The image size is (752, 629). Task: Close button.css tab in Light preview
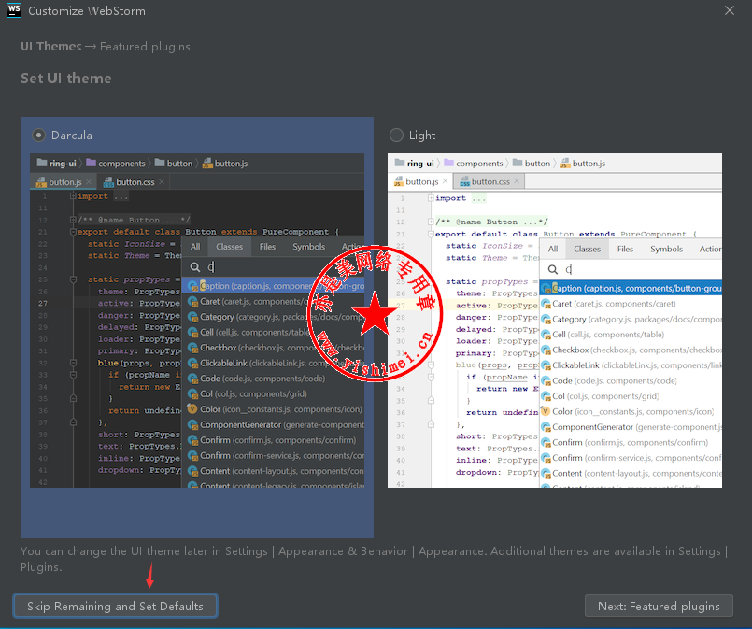point(517,181)
